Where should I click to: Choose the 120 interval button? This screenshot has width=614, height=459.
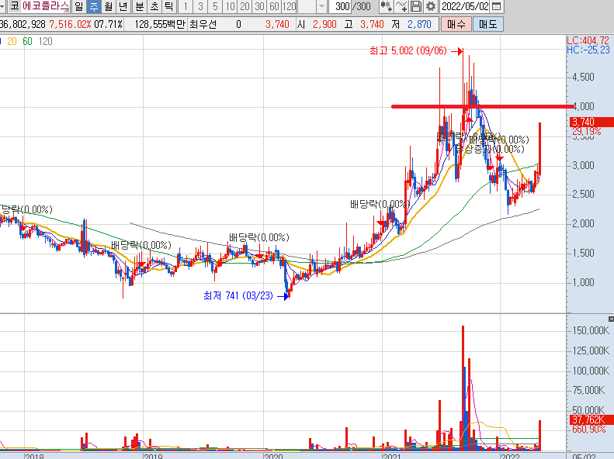(290, 6)
